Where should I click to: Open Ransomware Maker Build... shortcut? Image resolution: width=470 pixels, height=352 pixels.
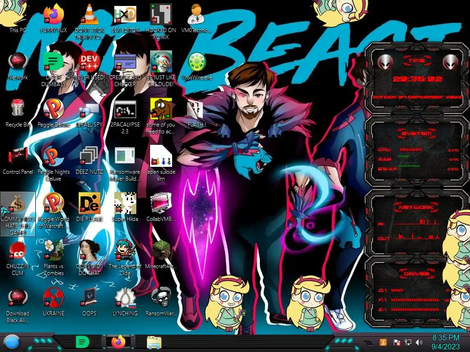coord(125,156)
